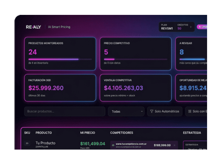Sort by the COMPETIDORES column header

[122, 133]
